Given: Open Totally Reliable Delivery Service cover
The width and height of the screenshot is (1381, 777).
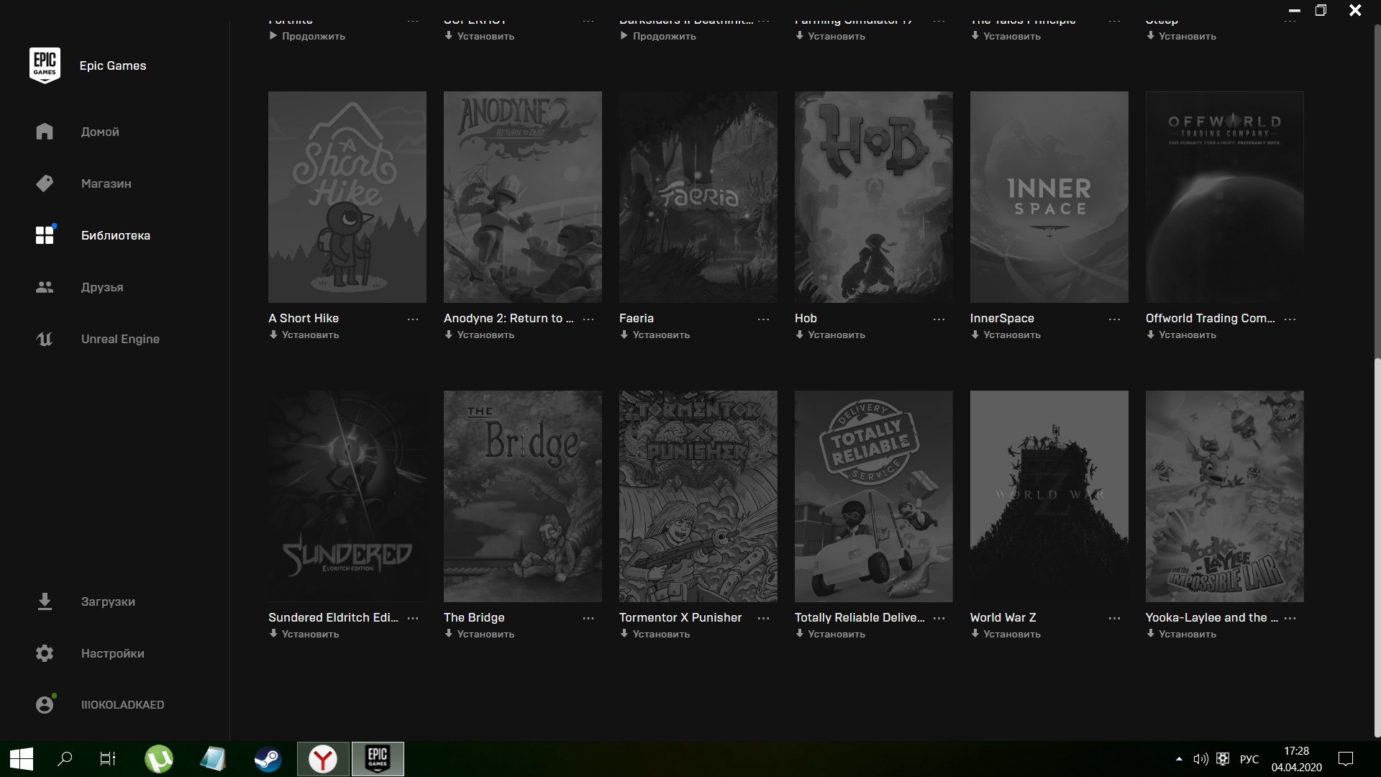Looking at the screenshot, I should (x=874, y=496).
